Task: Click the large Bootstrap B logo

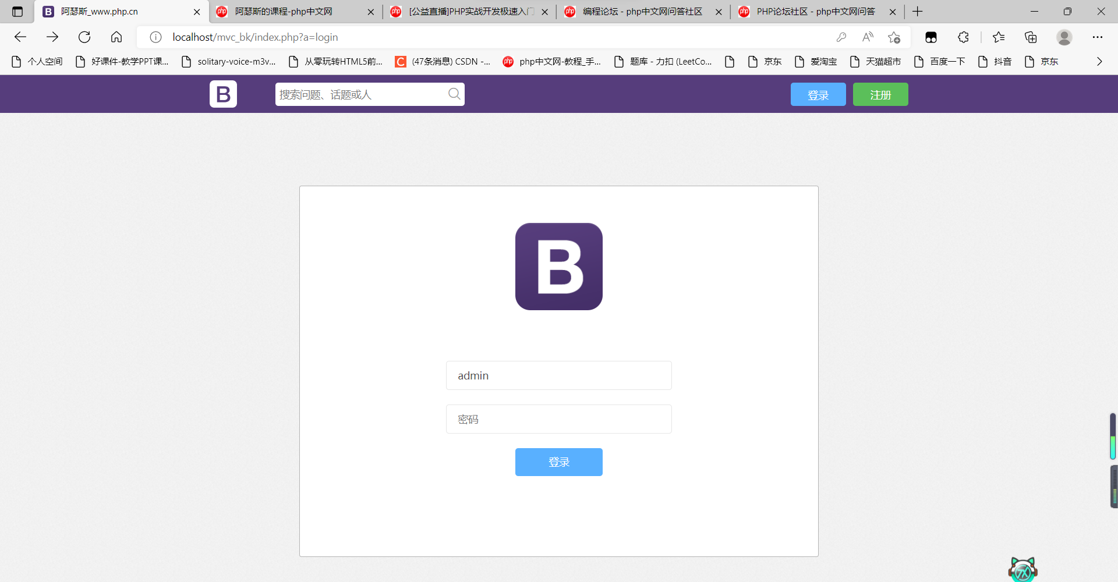Action: (559, 267)
